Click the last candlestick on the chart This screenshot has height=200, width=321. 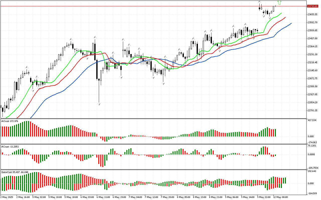(276, 6)
